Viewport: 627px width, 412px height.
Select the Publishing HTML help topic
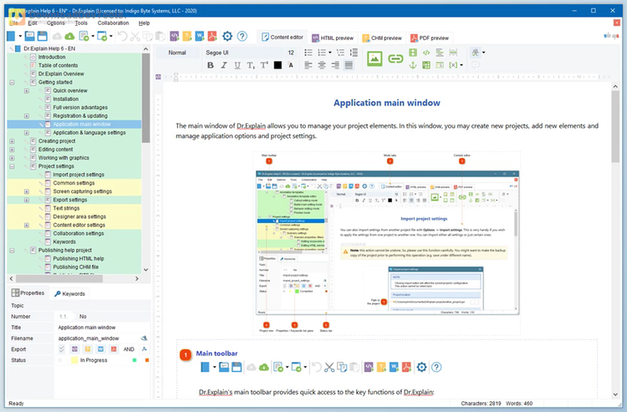coord(79,258)
